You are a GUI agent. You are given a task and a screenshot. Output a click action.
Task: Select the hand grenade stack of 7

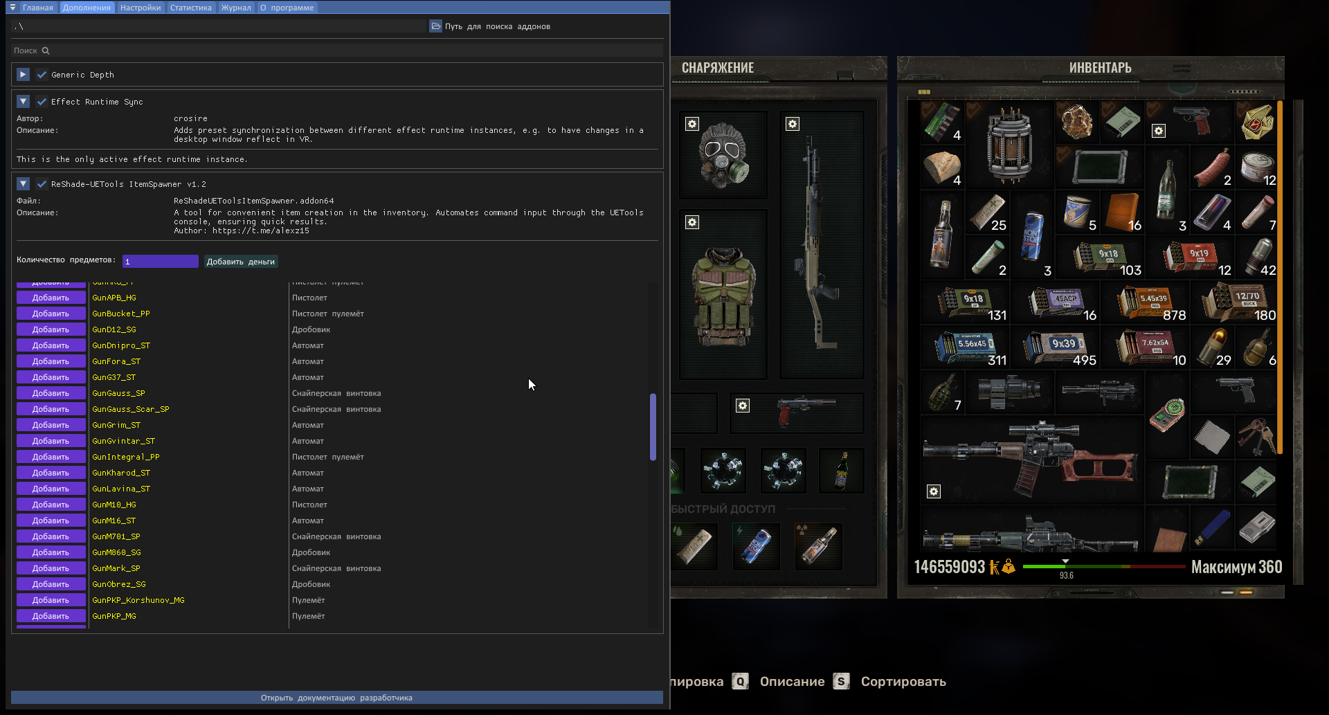pyautogui.click(x=942, y=392)
